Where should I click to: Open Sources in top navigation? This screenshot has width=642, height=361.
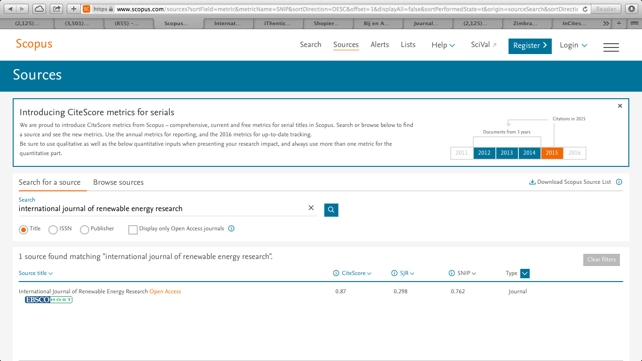pyautogui.click(x=346, y=45)
